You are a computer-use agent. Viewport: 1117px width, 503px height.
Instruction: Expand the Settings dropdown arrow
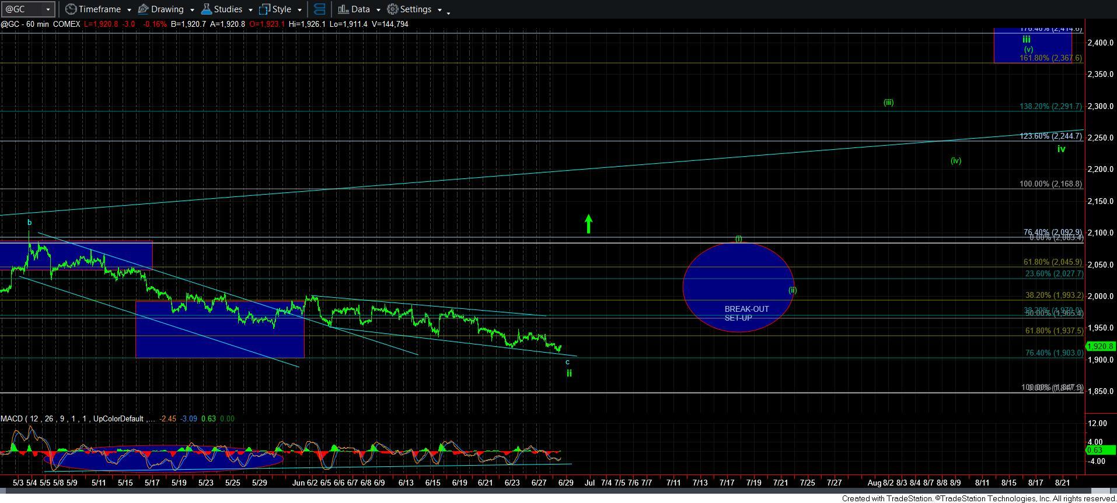(x=439, y=10)
